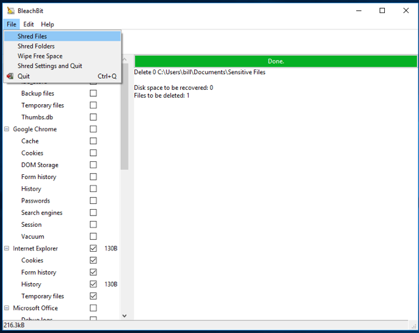Image resolution: width=419 pixels, height=333 pixels.
Task: Open the Help menu
Action: 47,24
